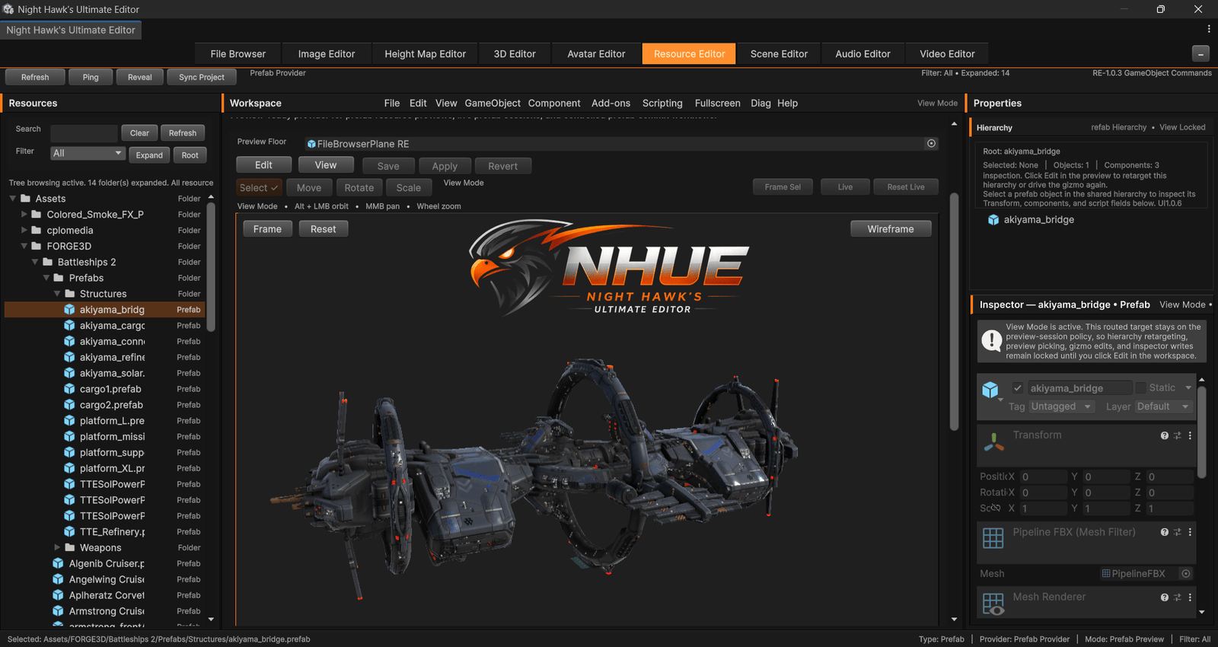Open the Component menu

point(554,104)
